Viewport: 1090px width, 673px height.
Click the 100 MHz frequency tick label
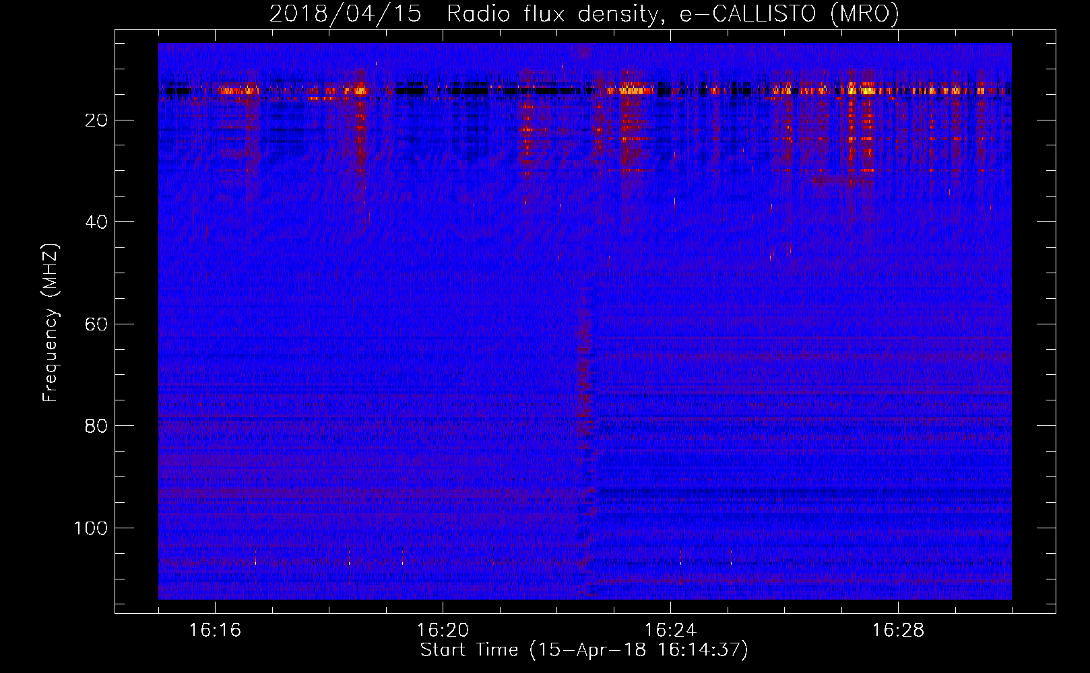(x=91, y=528)
